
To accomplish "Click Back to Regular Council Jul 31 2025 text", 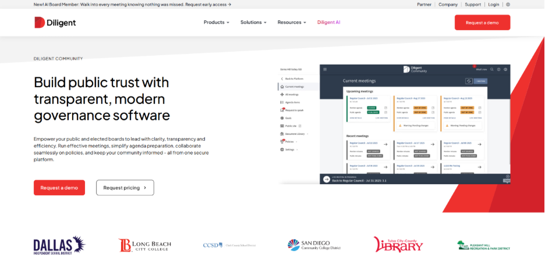I will click(x=359, y=181).
